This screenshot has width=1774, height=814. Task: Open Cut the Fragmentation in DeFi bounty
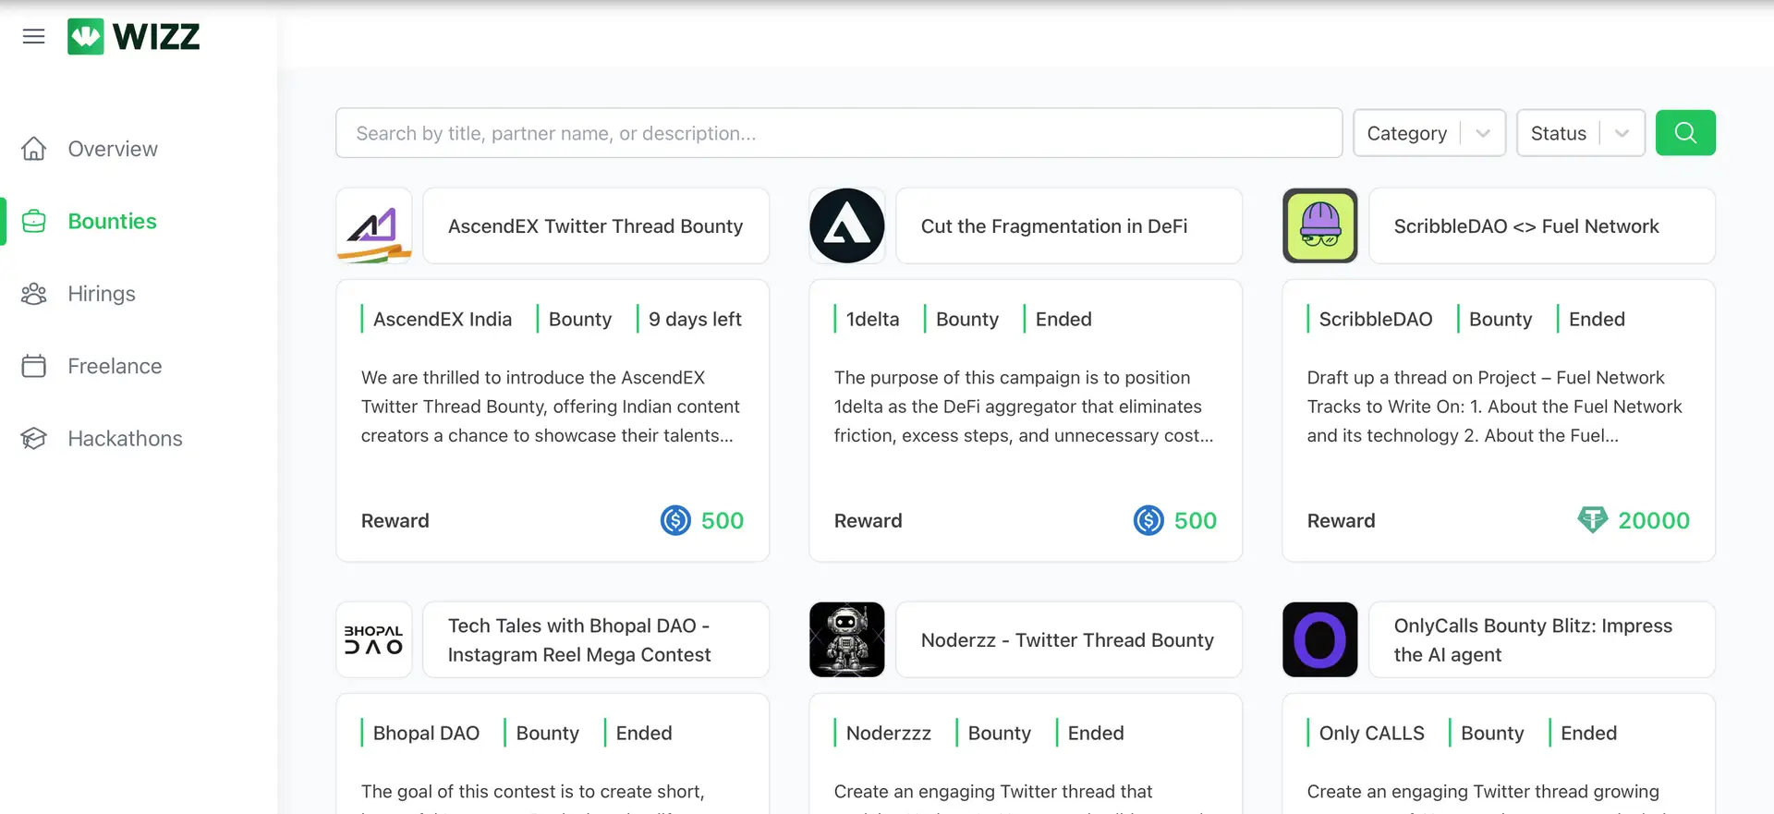click(x=1054, y=226)
